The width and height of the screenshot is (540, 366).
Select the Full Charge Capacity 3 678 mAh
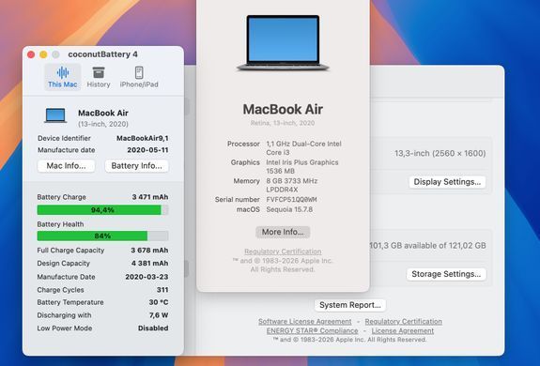click(149, 250)
